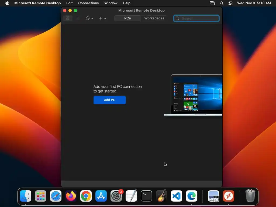Image resolution: width=276 pixels, height=207 pixels.
Task: Click the screen mirroring menu bar icon
Action: click(x=212, y=3)
